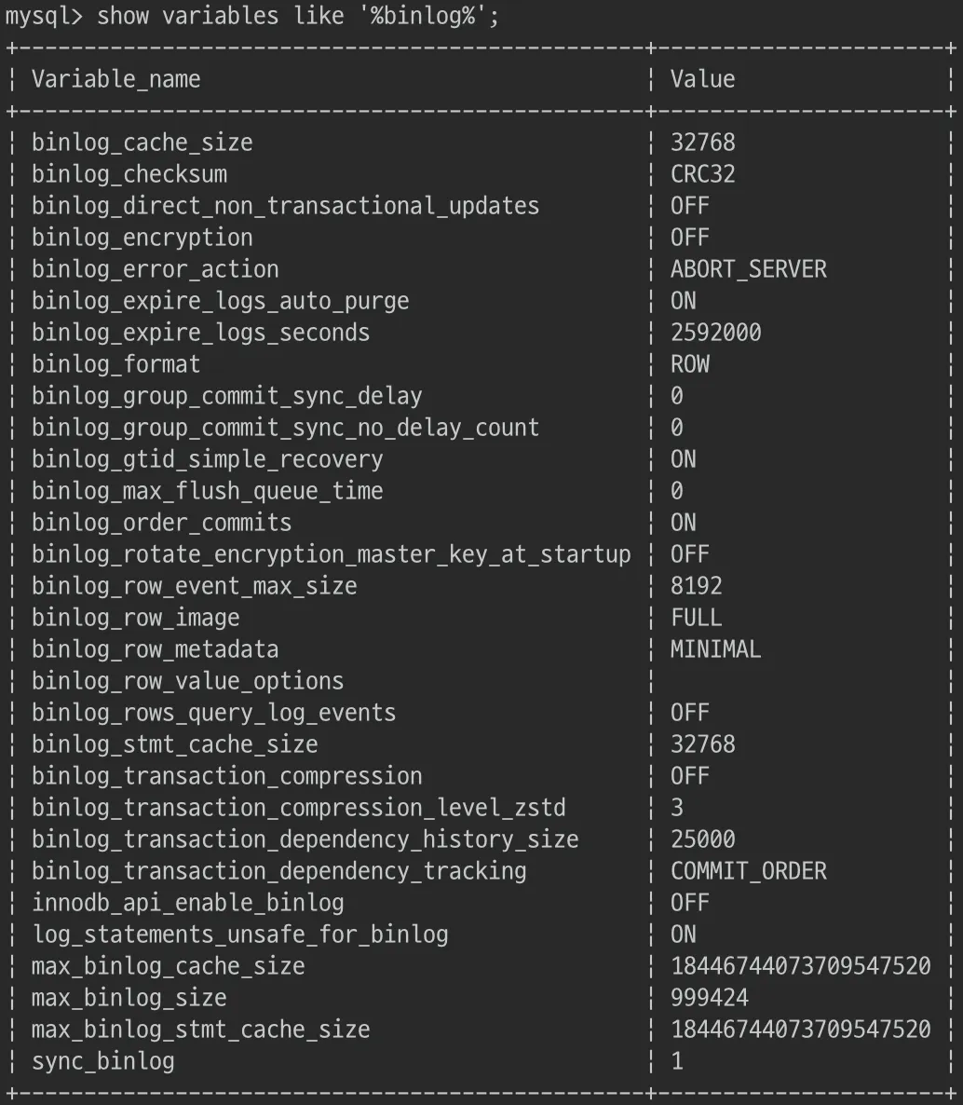Click the binlog_order_commits variable name
Viewport: 963px width, 1105px height.
click(161, 523)
